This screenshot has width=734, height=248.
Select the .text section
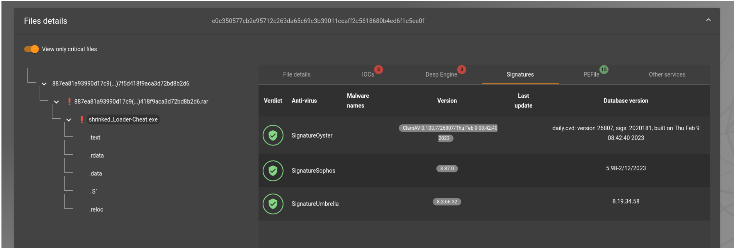(x=95, y=137)
